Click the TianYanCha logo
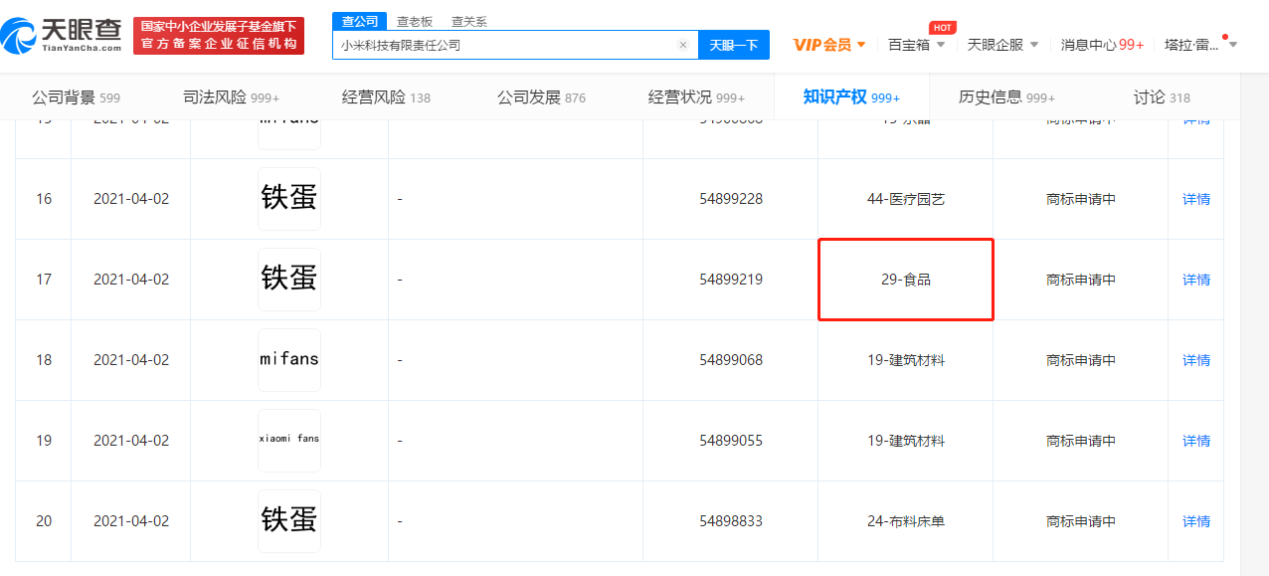The image size is (1269, 576). point(62,36)
